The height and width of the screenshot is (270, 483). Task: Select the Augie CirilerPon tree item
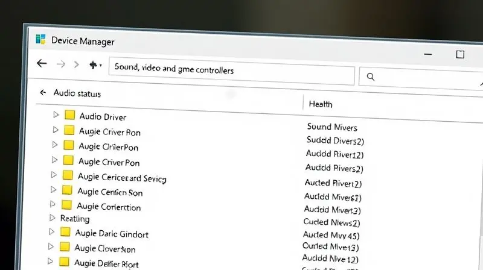click(108, 146)
